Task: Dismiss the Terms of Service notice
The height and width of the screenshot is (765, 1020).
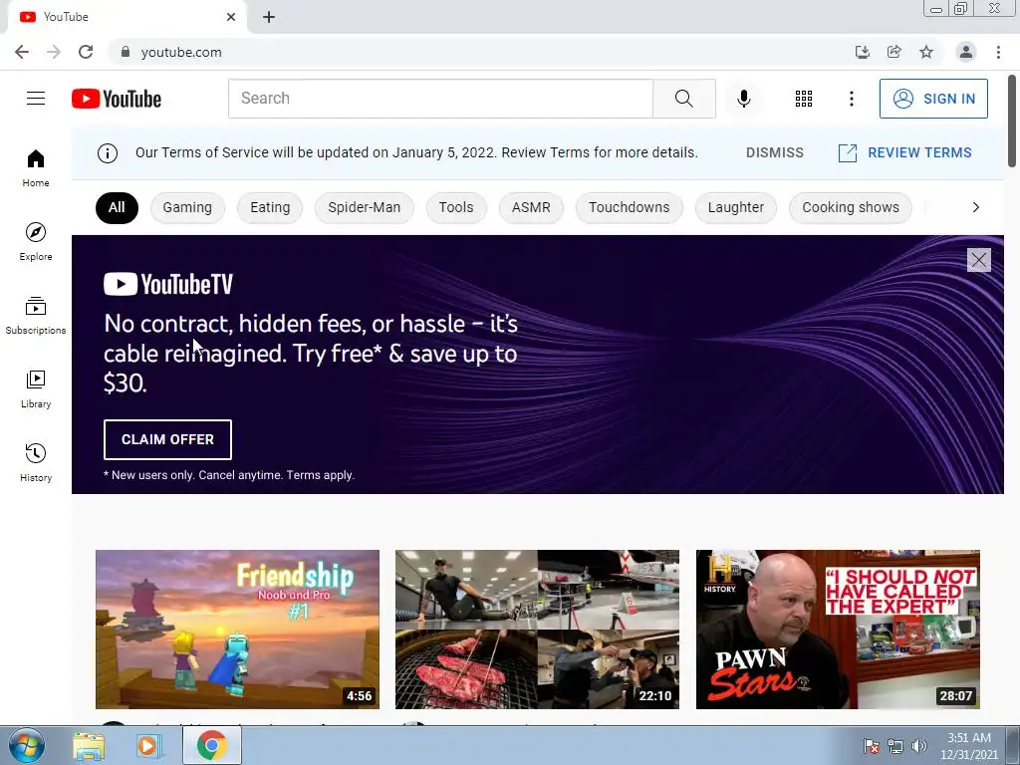Action: [775, 152]
